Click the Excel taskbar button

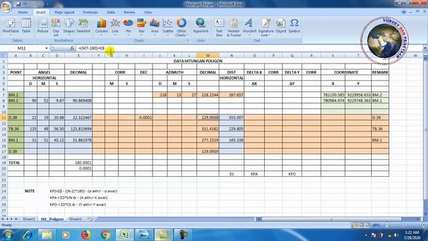pos(125,235)
